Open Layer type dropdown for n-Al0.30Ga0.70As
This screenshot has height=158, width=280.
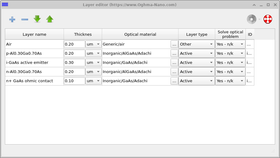197,72
